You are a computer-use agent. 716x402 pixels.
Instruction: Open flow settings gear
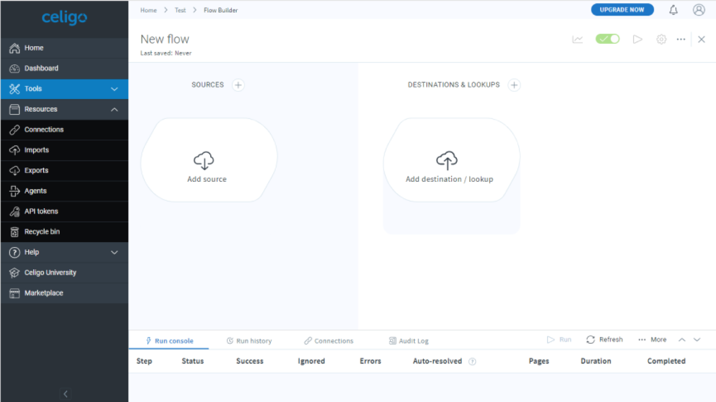(x=661, y=39)
